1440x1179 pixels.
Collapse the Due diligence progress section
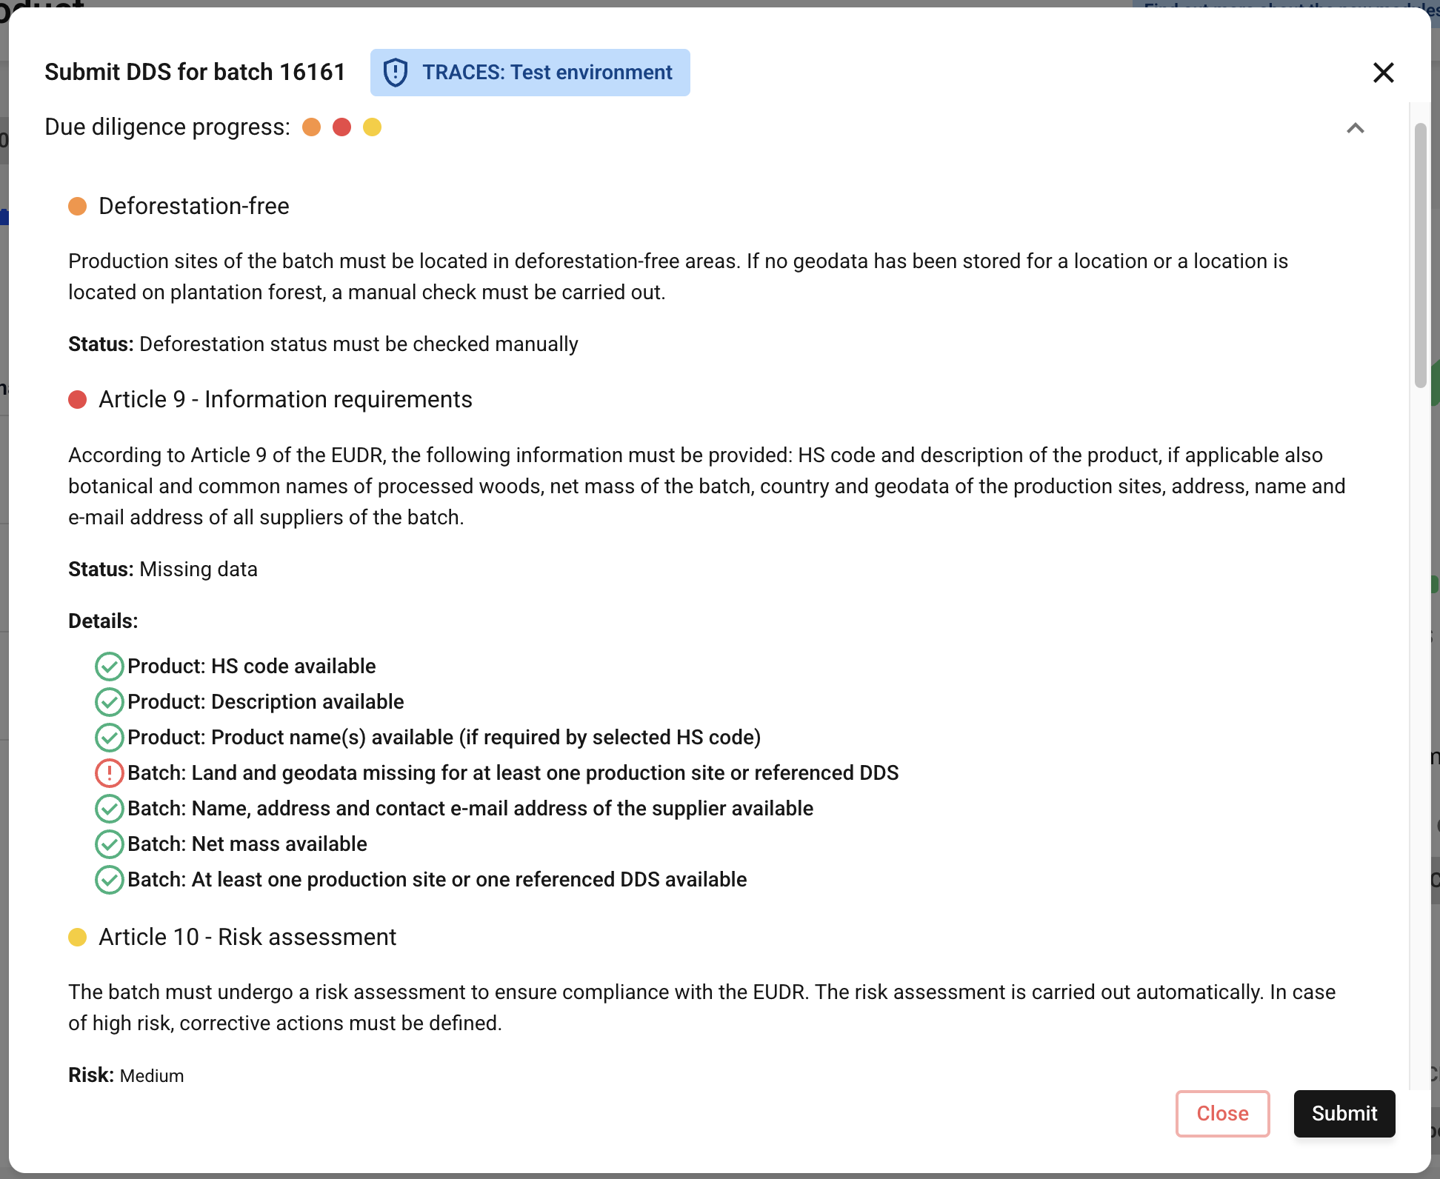click(x=1356, y=128)
